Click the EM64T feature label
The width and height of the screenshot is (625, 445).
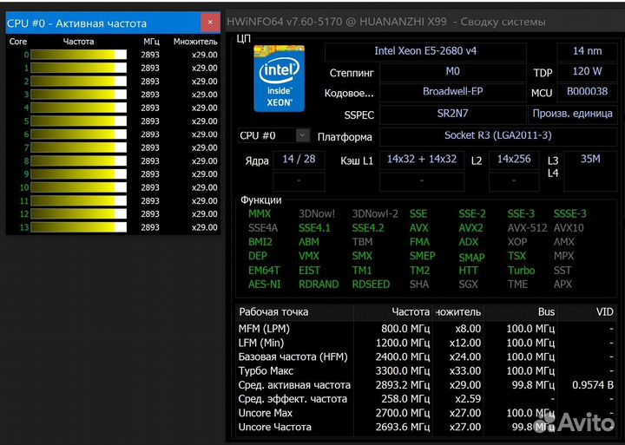pyautogui.click(x=264, y=271)
